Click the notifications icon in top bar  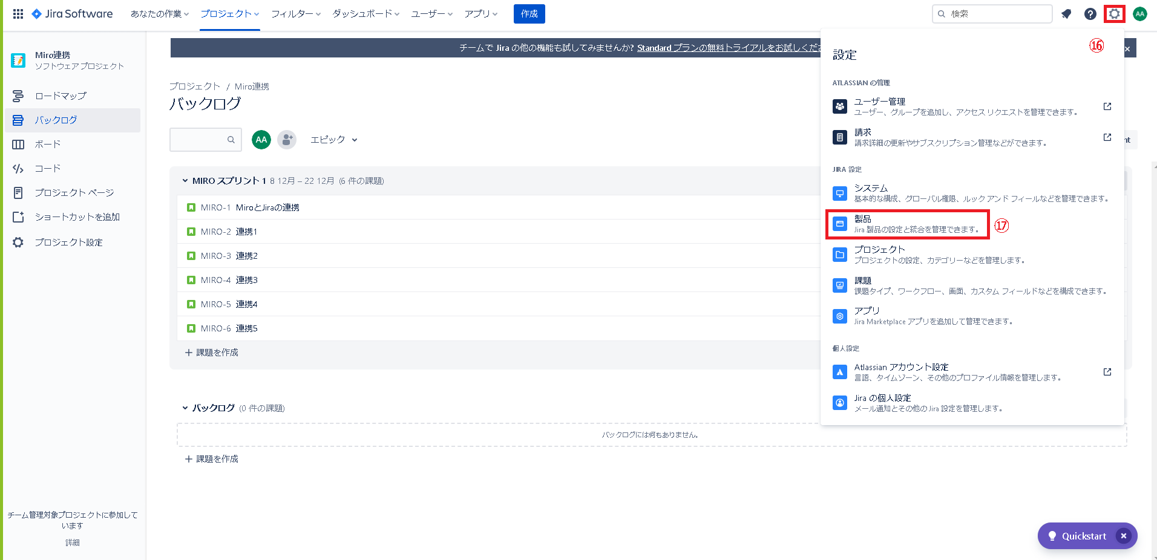1066,14
